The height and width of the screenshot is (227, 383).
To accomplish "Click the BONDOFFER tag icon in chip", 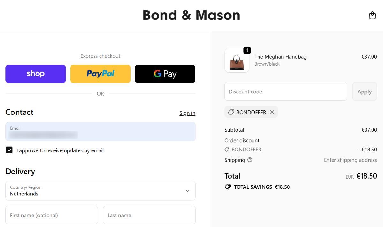I will pyautogui.click(x=231, y=112).
